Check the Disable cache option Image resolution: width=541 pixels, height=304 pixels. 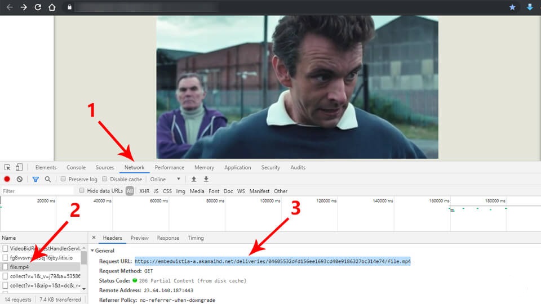(x=105, y=179)
